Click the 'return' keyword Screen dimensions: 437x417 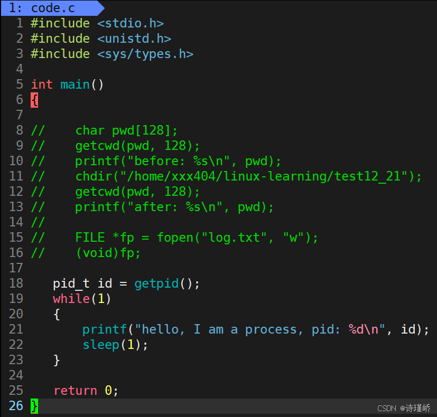pos(75,391)
